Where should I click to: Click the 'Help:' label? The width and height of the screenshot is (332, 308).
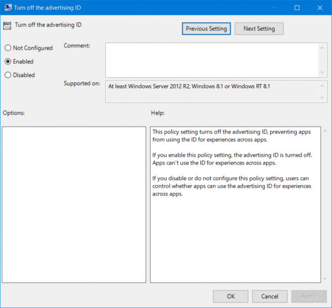[x=158, y=113]
